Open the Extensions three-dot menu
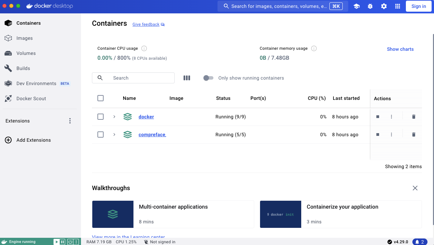The height and width of the screenshot is (245, 434). pyautogui.click(x=70, y=121)
